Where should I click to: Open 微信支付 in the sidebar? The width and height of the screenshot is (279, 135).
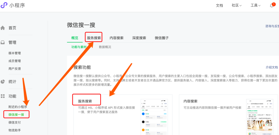pyautogui.click(x=14, y=122)
